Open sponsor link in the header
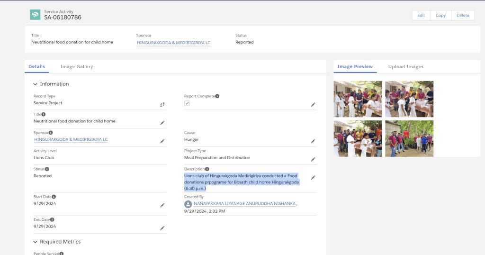This screenshot has width=485, height=255. [173, 43]
